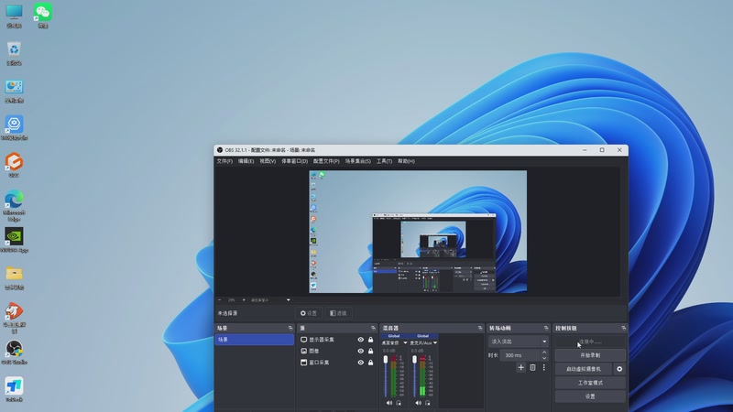Adjust the Mic/Aux volume fader

coord(414,359)
